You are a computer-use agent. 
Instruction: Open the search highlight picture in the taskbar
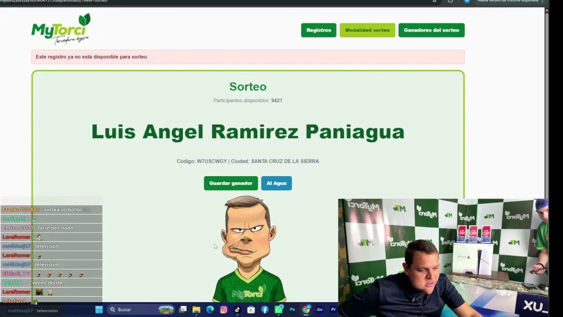tap(166, 310)
